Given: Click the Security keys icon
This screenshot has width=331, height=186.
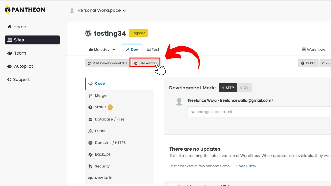Looking at the screenshot, I should [x=90, y=166].
